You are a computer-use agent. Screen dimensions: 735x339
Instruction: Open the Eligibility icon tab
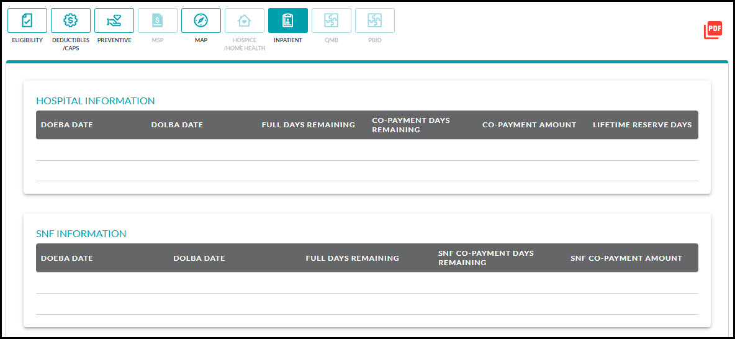click(x=27, y=20)
